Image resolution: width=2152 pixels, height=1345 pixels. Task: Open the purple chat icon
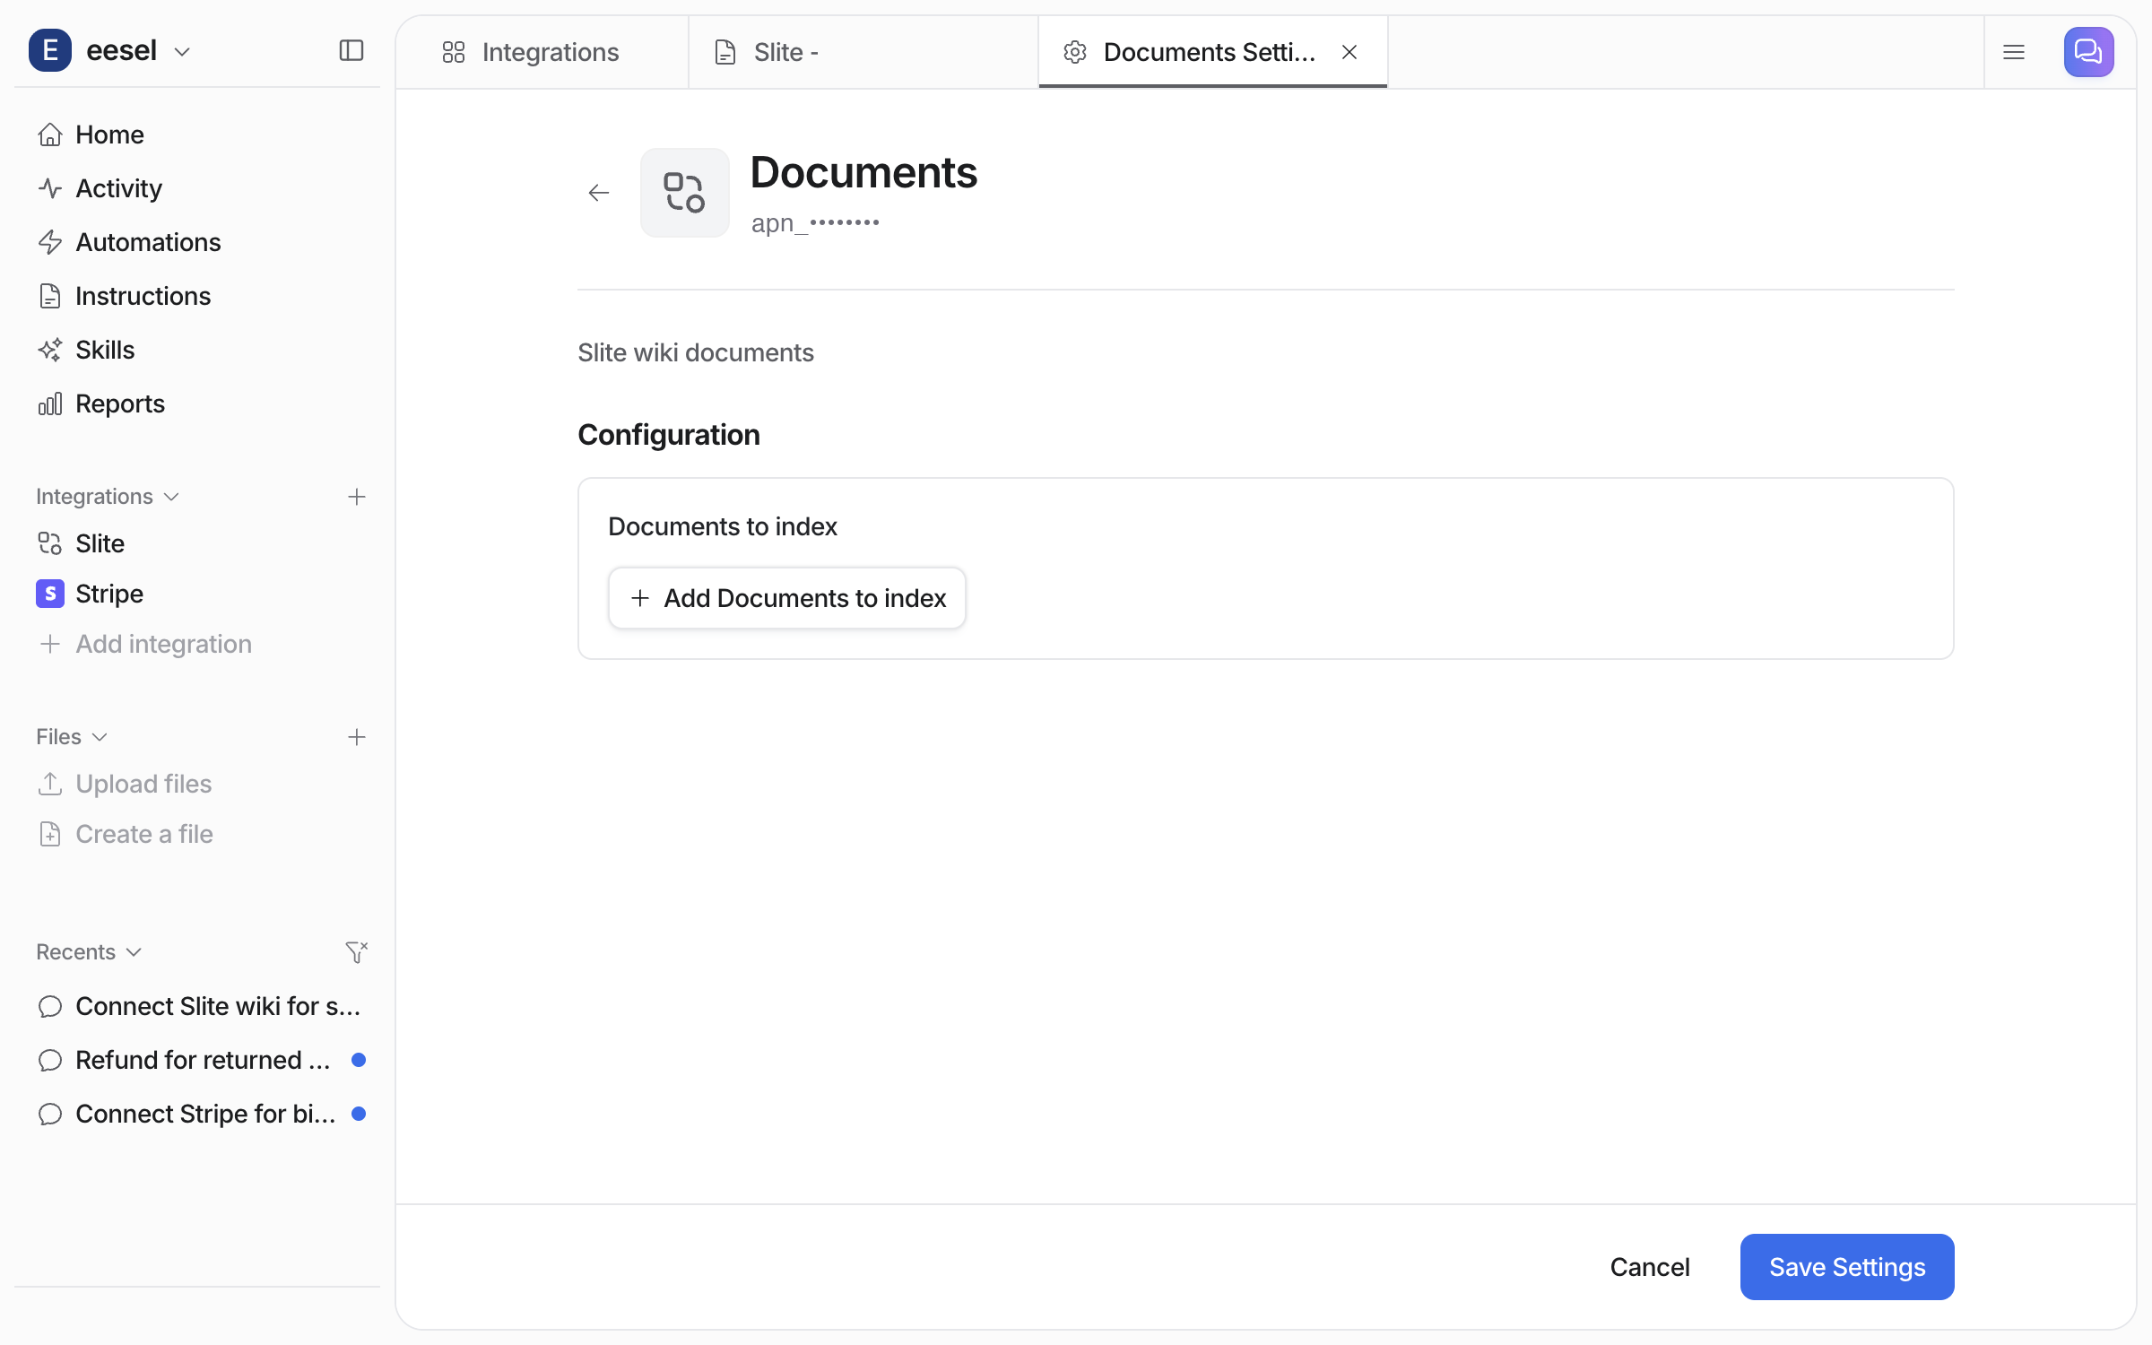pyautogui.click(x=2089, y=52)
